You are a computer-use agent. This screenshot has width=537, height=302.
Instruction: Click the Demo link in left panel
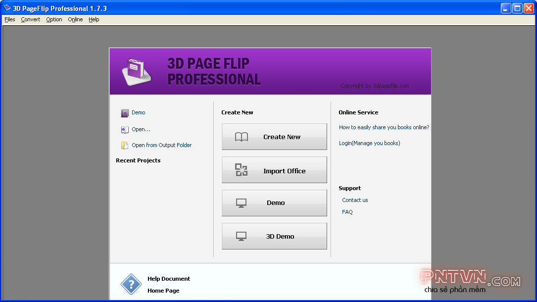pyautogui.click(x=139, y=112)
